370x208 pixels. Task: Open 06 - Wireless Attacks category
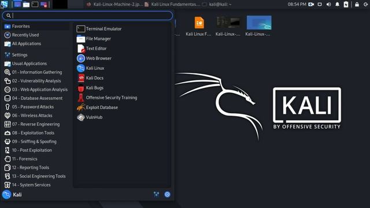tap(36, 116)
